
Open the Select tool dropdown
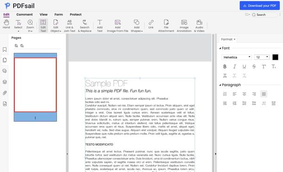(18, 31)
